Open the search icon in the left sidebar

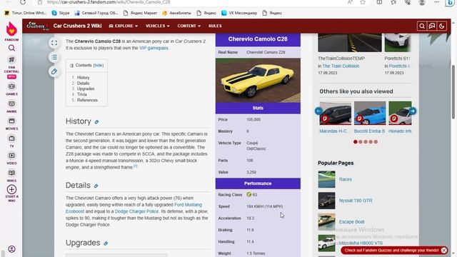coord(11,48)
